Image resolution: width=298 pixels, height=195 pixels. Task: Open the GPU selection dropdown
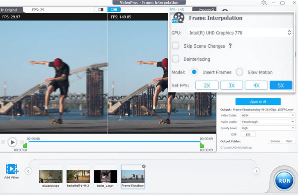[240, 32]
